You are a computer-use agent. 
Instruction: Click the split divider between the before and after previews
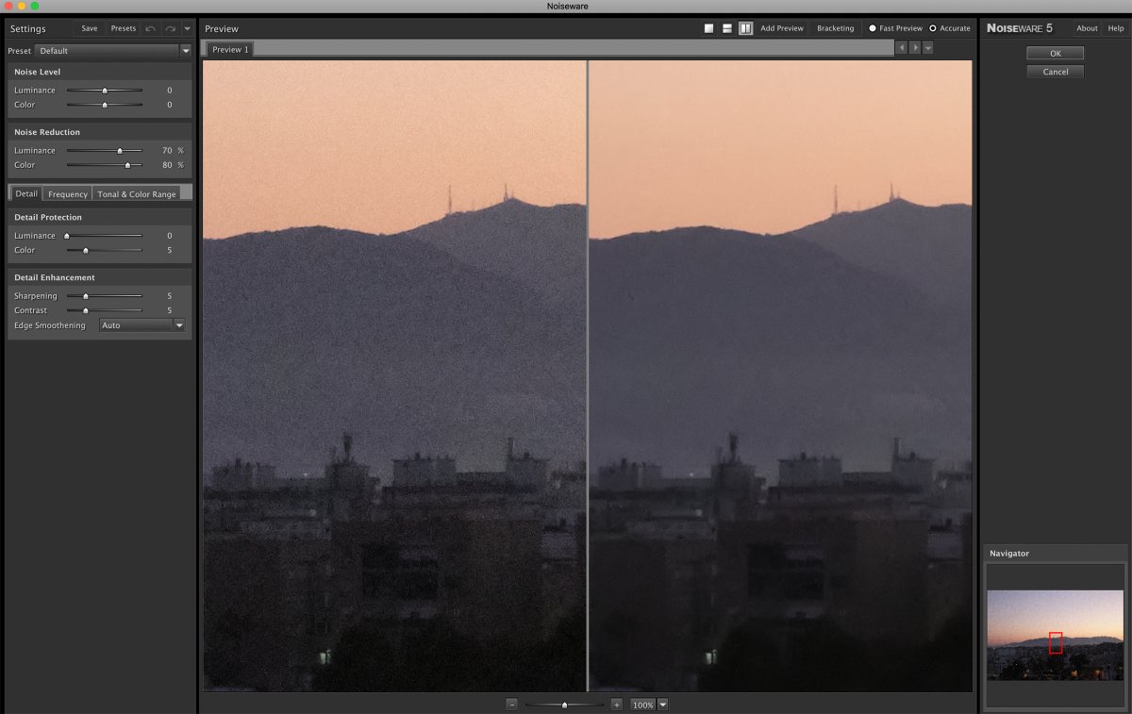pos(587,375)
